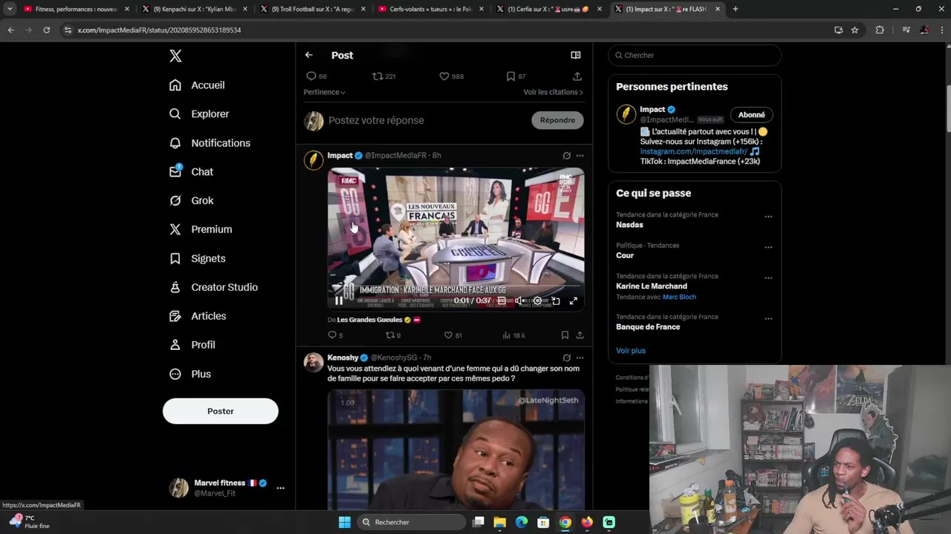Share the main post
Image resolution: width=951 pixels, height=534 pixels.
[x=577, y=76]
